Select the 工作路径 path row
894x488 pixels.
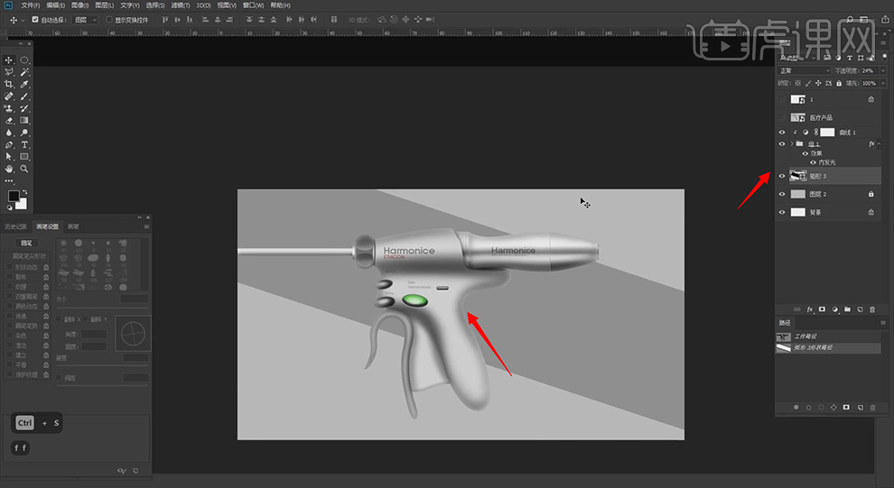coord(828,336)
